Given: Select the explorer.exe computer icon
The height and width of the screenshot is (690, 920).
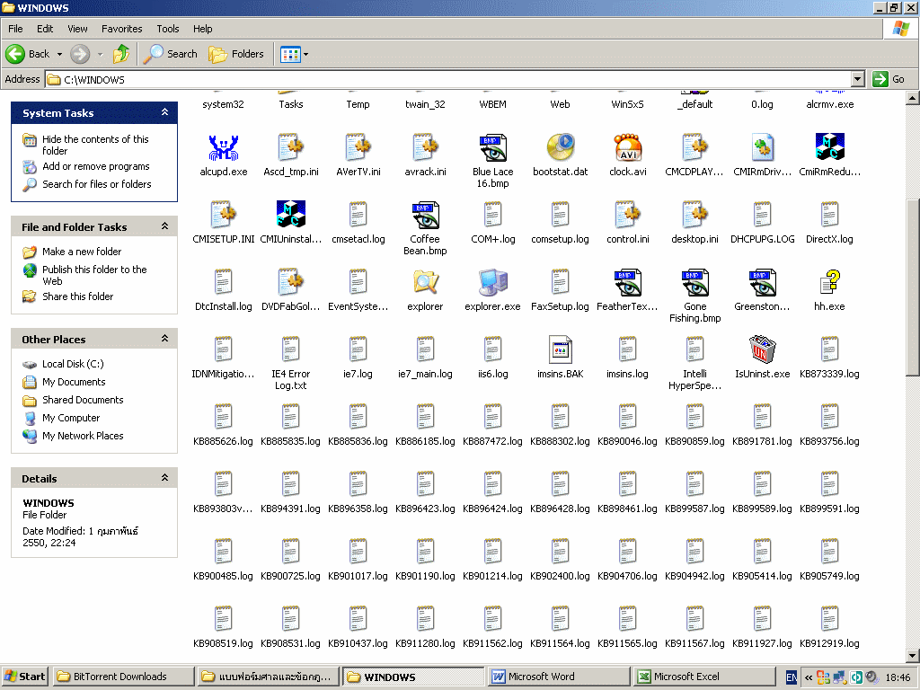Looking at the screenshot, I should tap(493, 282).
